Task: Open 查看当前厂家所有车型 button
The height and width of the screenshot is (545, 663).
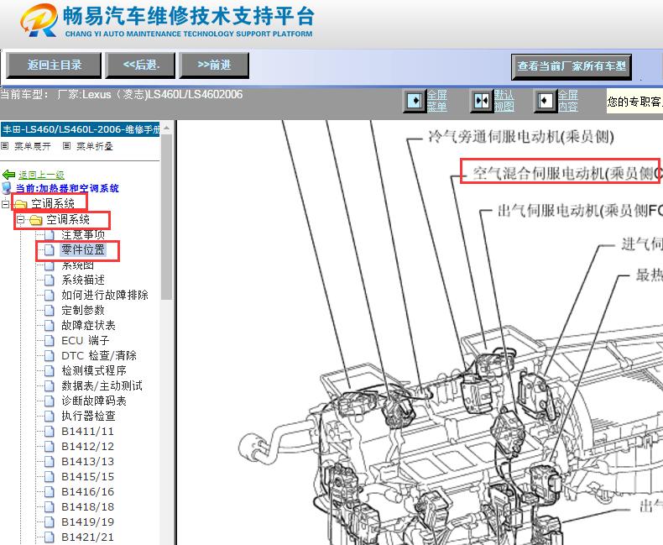Action: point(572,66)
